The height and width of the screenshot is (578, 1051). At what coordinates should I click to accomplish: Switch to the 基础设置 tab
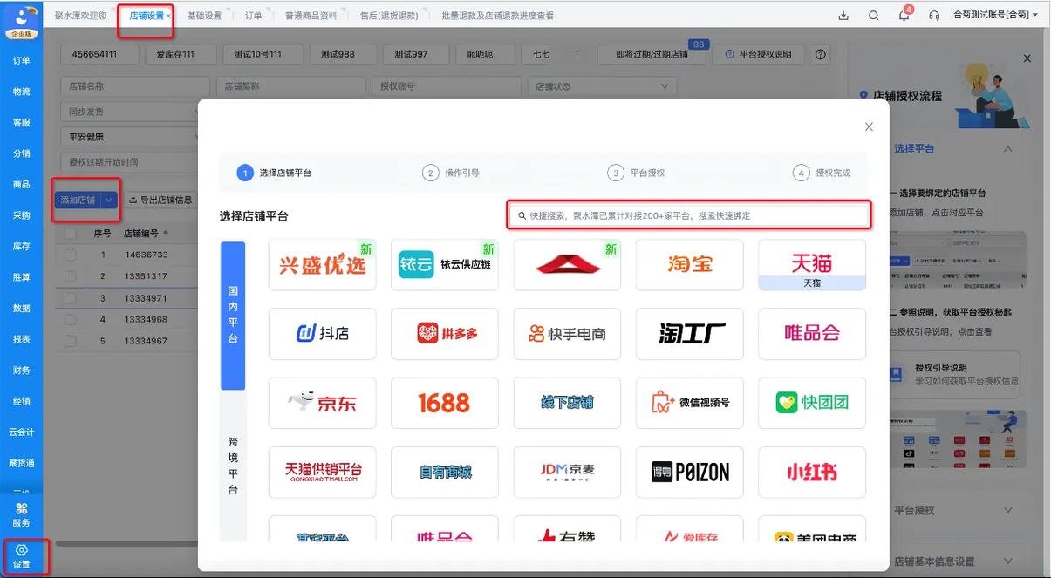coord(204,16)
